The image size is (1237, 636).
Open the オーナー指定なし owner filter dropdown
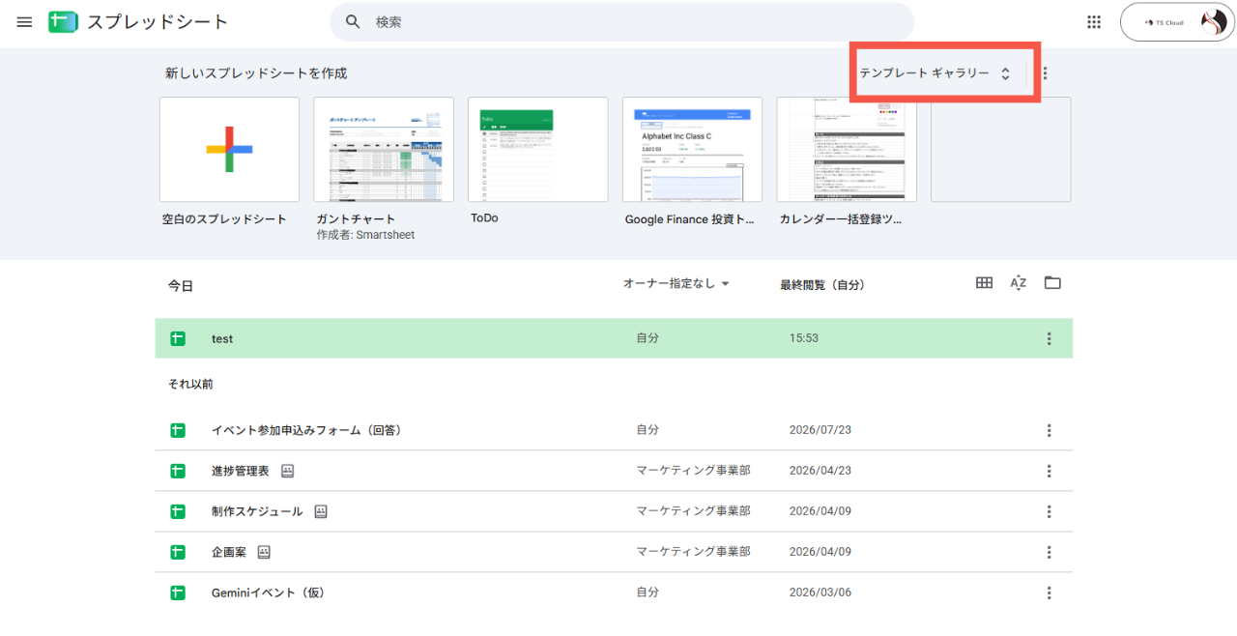(x=676, y=283)
